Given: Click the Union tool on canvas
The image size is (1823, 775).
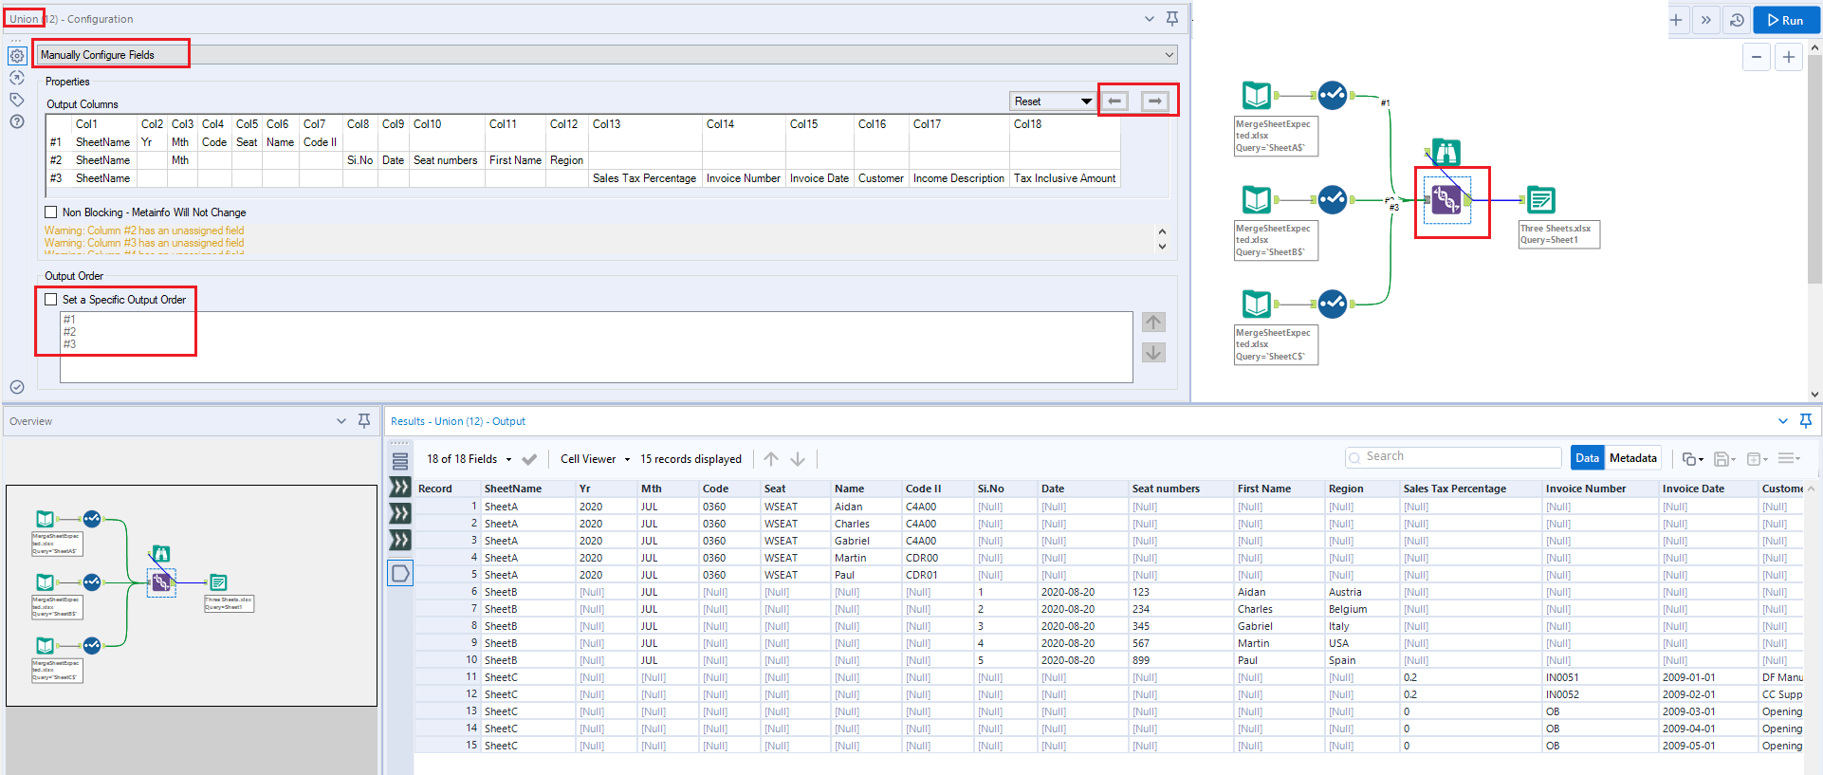Looking at the screenshot, I should coord(1446,200).
